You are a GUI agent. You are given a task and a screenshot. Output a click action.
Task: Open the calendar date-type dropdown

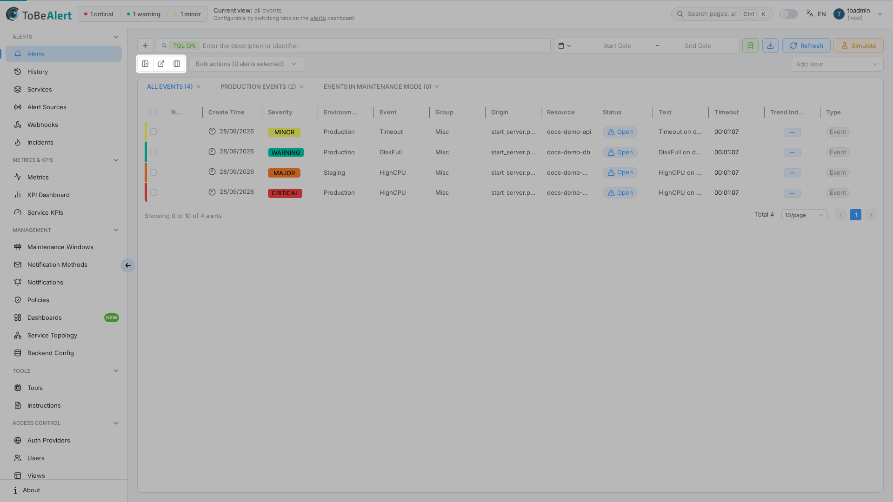pos(565,46)
